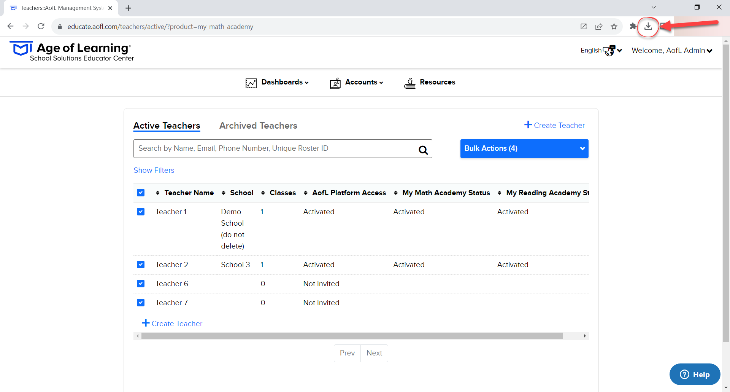The height and width of the screenshot is (392, 730).
Task: Open the Welcome, AofL Admin menu
Action: pos(672,51)
